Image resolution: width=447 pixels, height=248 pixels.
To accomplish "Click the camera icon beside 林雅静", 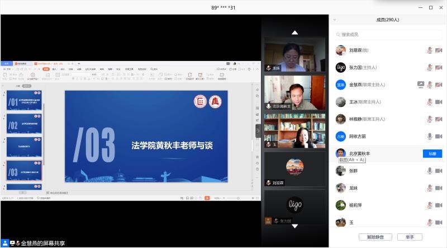I will [439, 119].
